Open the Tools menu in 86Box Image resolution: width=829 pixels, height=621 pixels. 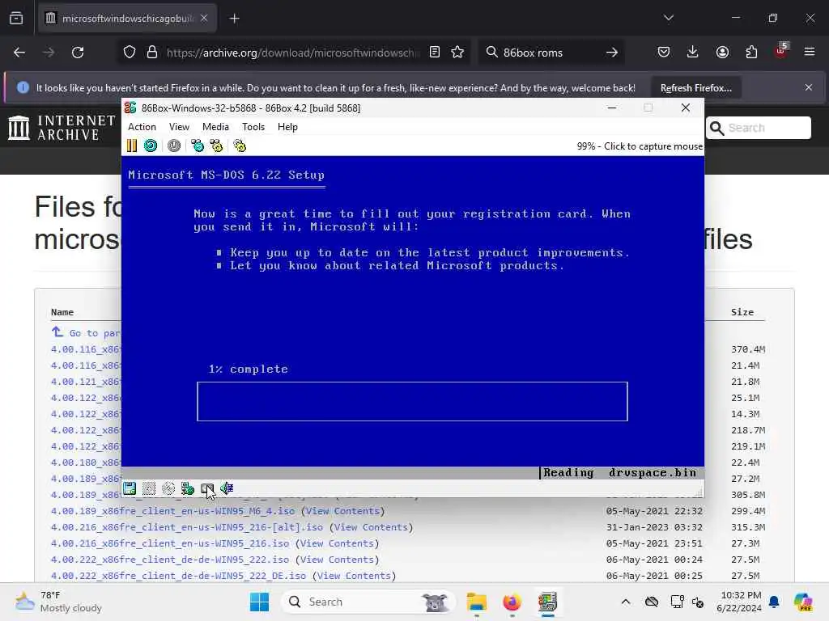tap(253, 127)
